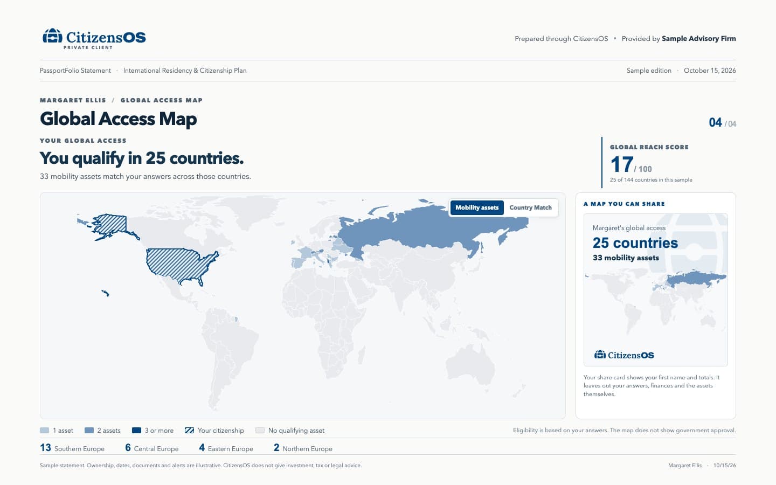This screenshot has width=776, height=485.
Task: Click 'Prepared through CitizensOS' header text
Action: [x=561, y=39]
